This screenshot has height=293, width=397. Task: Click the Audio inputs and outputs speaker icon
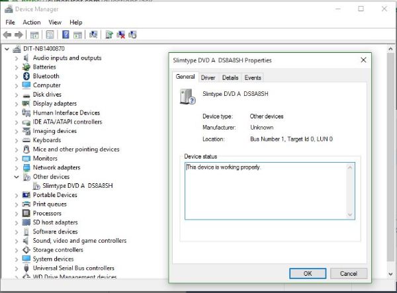click(26, 58)
